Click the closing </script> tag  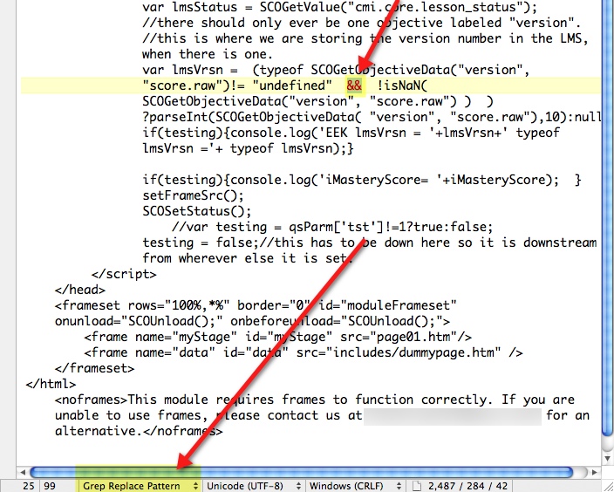tap(124, 274)
